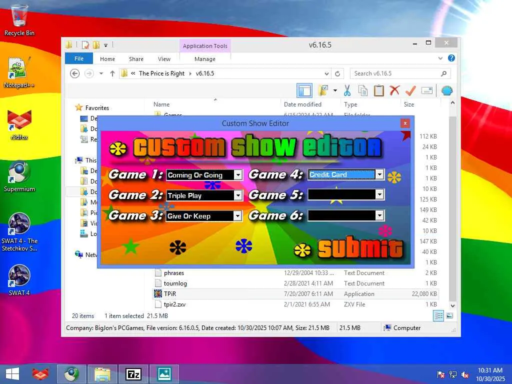Open the Manage ribbon tab
Screen dimensions: 512x384
[204, 59]
